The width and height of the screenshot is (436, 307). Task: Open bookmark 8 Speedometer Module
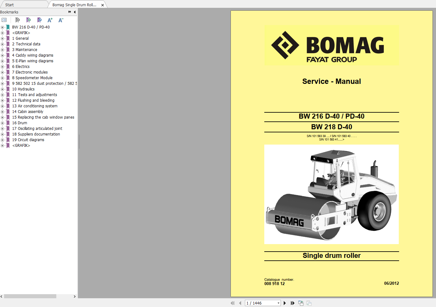pos(32,78)
